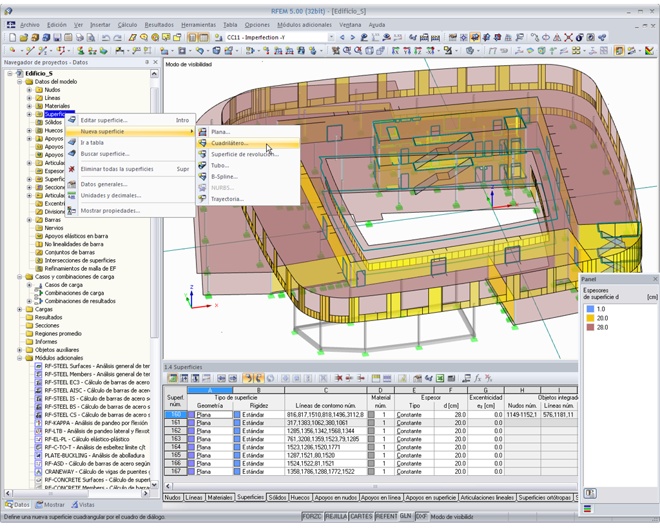Open the CC11 - Imperfection -Y load case dropdown
The image size is (660, 528).
point(331,37)
